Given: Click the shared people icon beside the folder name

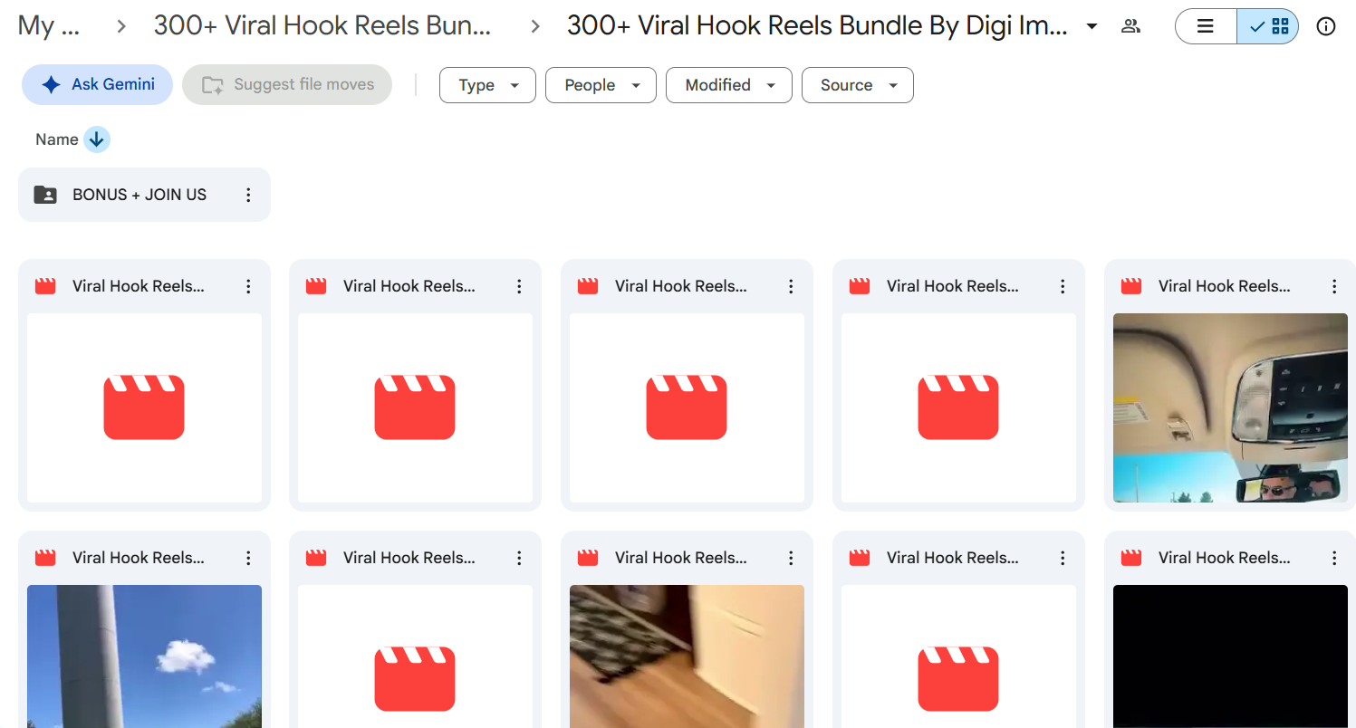Looking at the screenshot, I should [1130, 26].
